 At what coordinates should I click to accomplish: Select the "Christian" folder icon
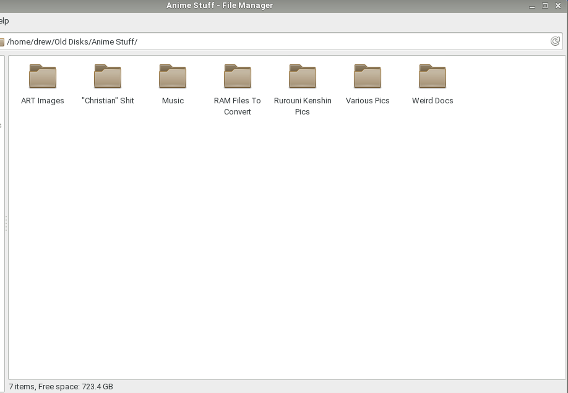click(x=108, y=77)
